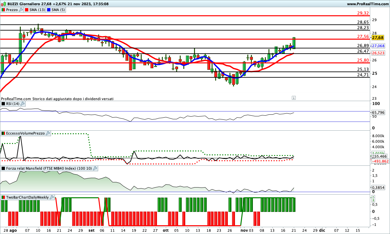Click the 6.000k volume axis tick
This screenshot has height=234, width=390.
379,141
